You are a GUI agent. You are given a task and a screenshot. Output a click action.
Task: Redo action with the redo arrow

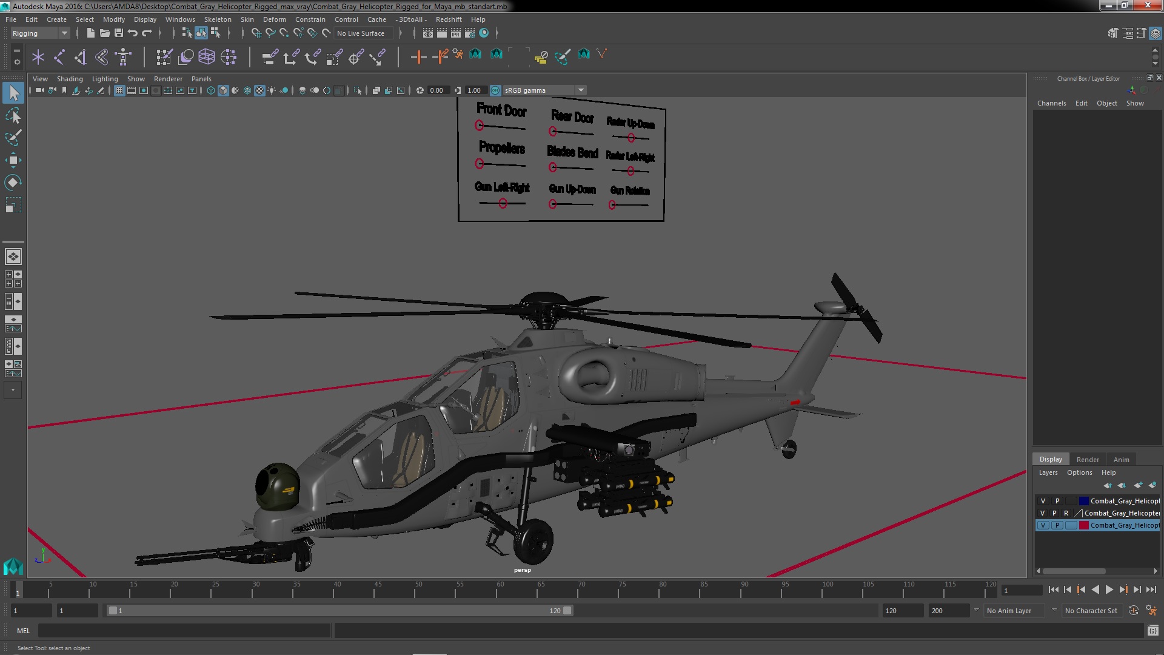[x=147, y=33]
